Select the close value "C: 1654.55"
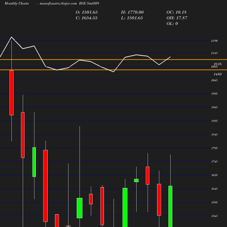 pyautogui.click(x=87, y=18)
